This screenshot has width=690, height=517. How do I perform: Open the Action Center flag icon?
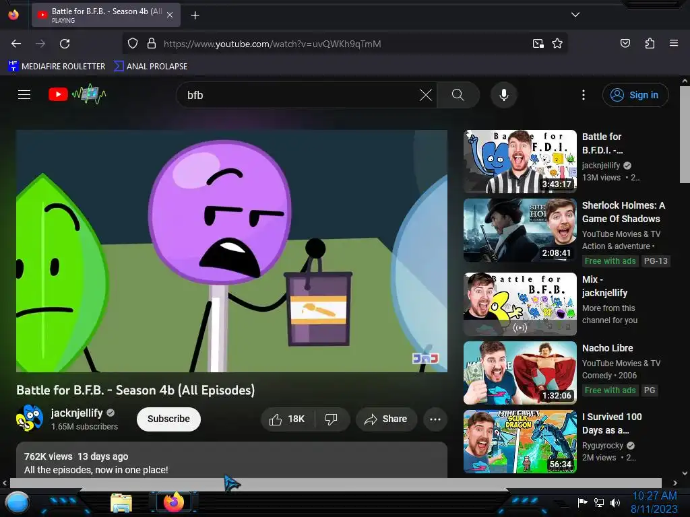[x=582, y=502]
